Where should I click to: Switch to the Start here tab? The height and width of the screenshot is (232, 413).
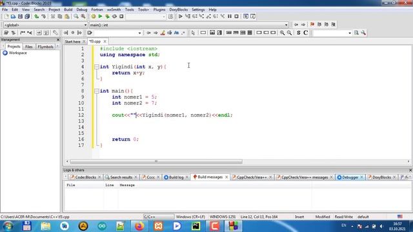(73, 41)
